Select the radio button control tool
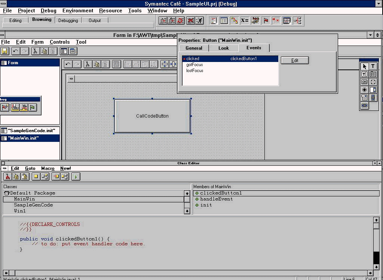The image size is (383, 280). (x=364, y=90)
